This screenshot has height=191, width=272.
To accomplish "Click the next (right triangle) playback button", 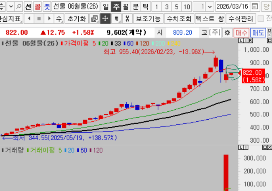I will point(49,18).
